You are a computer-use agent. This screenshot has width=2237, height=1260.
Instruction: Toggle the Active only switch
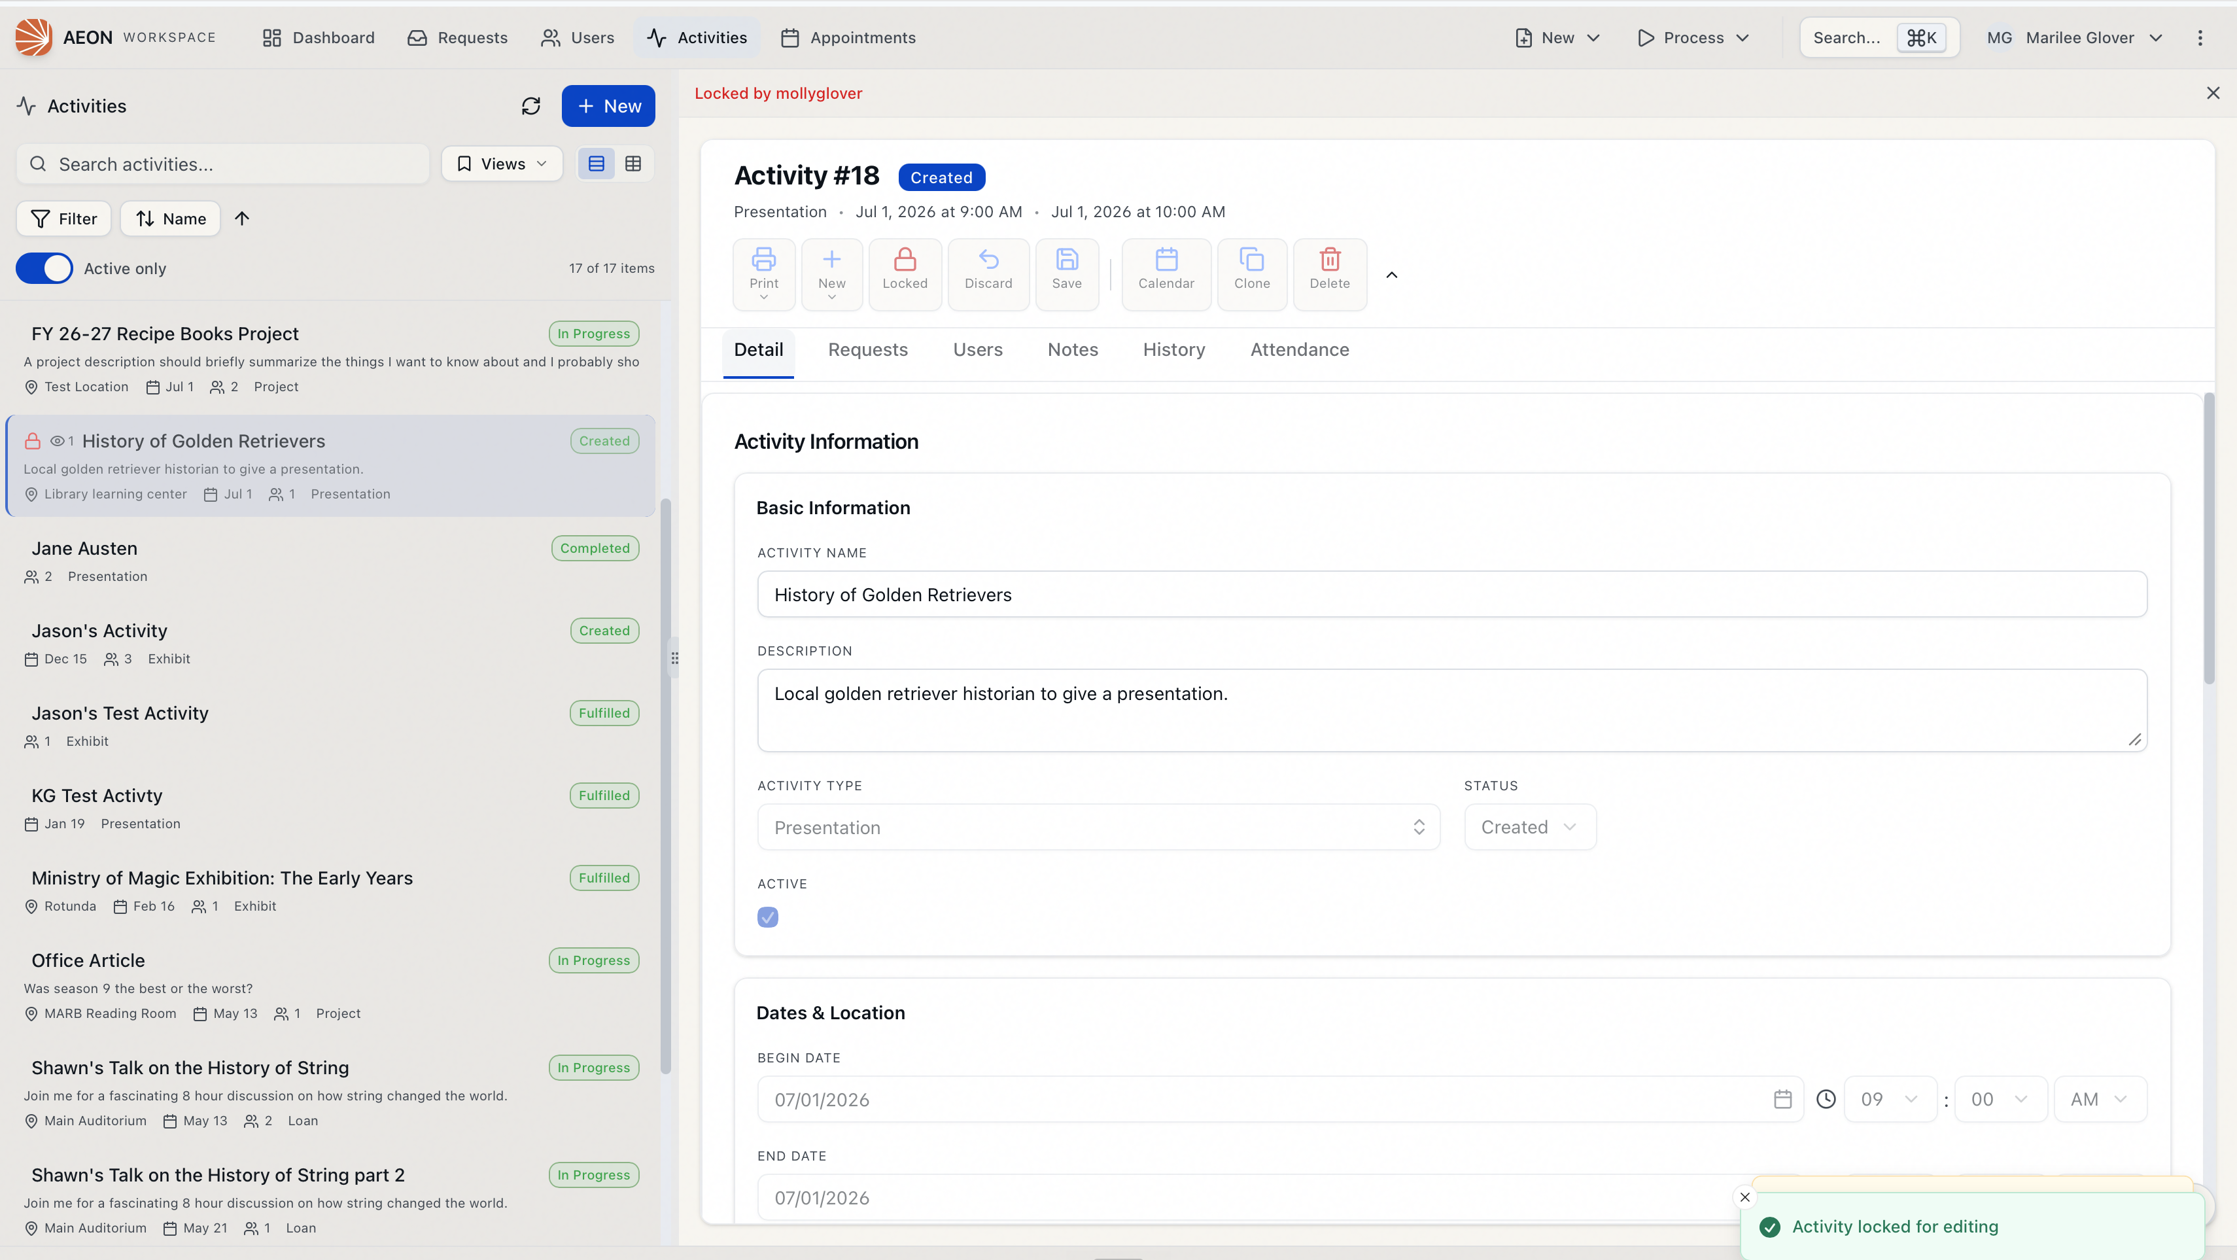[x=44, y=268]
